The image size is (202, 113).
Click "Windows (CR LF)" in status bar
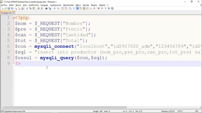pos(168,111)
